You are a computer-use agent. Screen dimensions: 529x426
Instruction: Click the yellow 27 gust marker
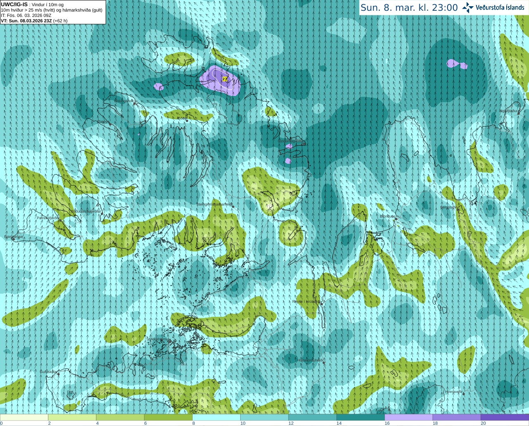pos(225,79)
